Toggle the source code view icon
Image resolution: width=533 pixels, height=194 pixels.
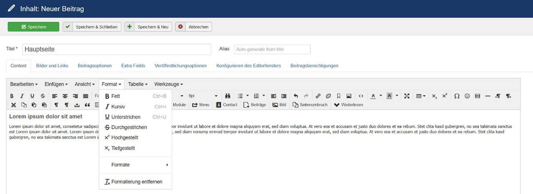tap(361, 96)
